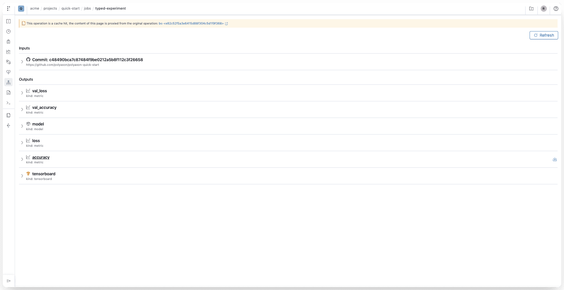Screen dimensions: 564x290
Task: Open the connections graph icon at sidebar bottom
Action: click(x=8, y=125)
